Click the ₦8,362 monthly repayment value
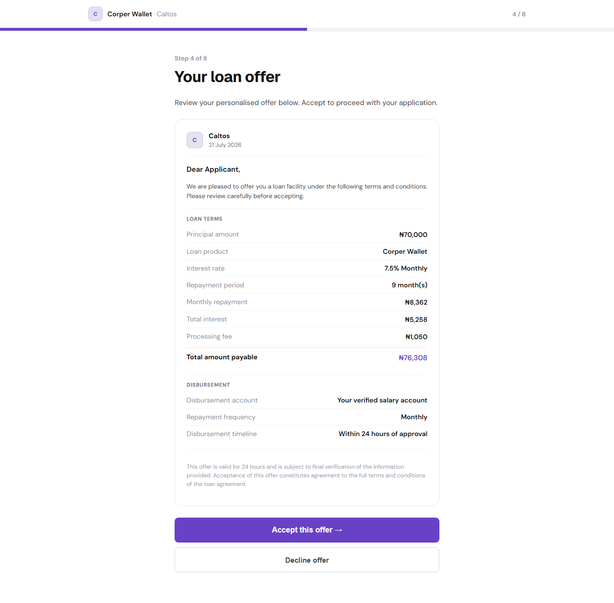 click(416, 302)
